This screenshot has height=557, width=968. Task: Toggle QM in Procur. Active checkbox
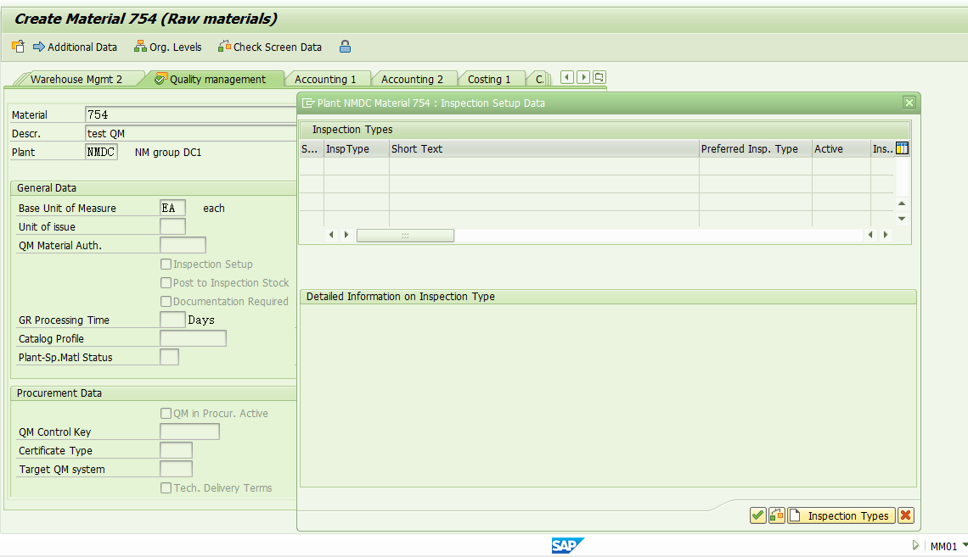(166, 414)
